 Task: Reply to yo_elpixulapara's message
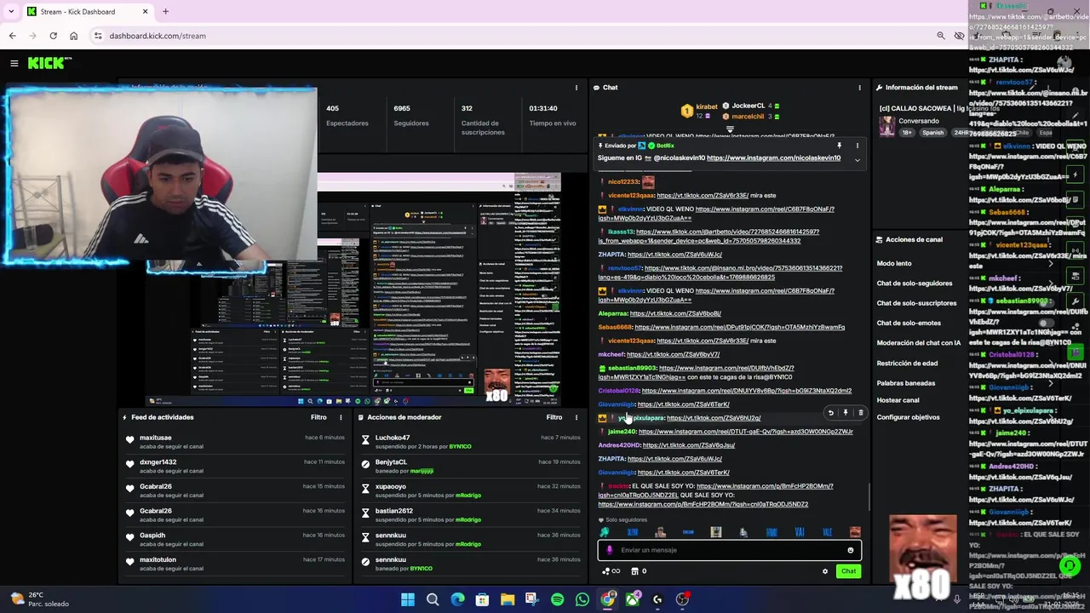(830, 413)
